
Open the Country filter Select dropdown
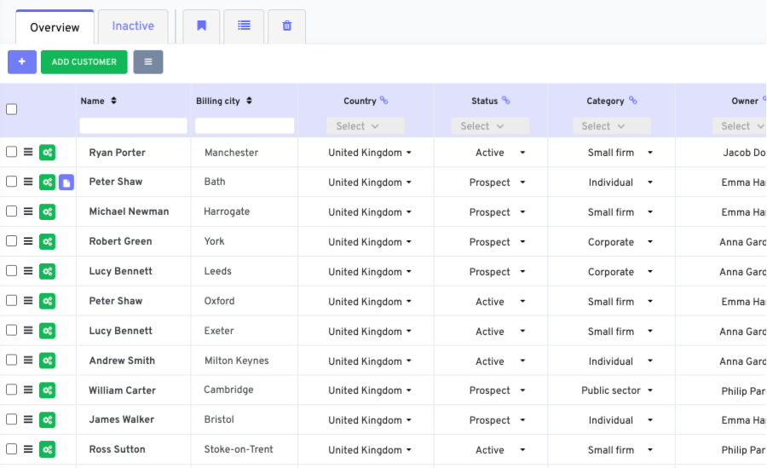(366, 126)
